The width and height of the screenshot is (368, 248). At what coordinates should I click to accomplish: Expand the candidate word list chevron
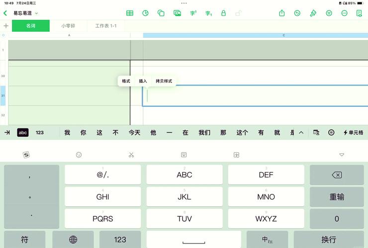(301, 132)
